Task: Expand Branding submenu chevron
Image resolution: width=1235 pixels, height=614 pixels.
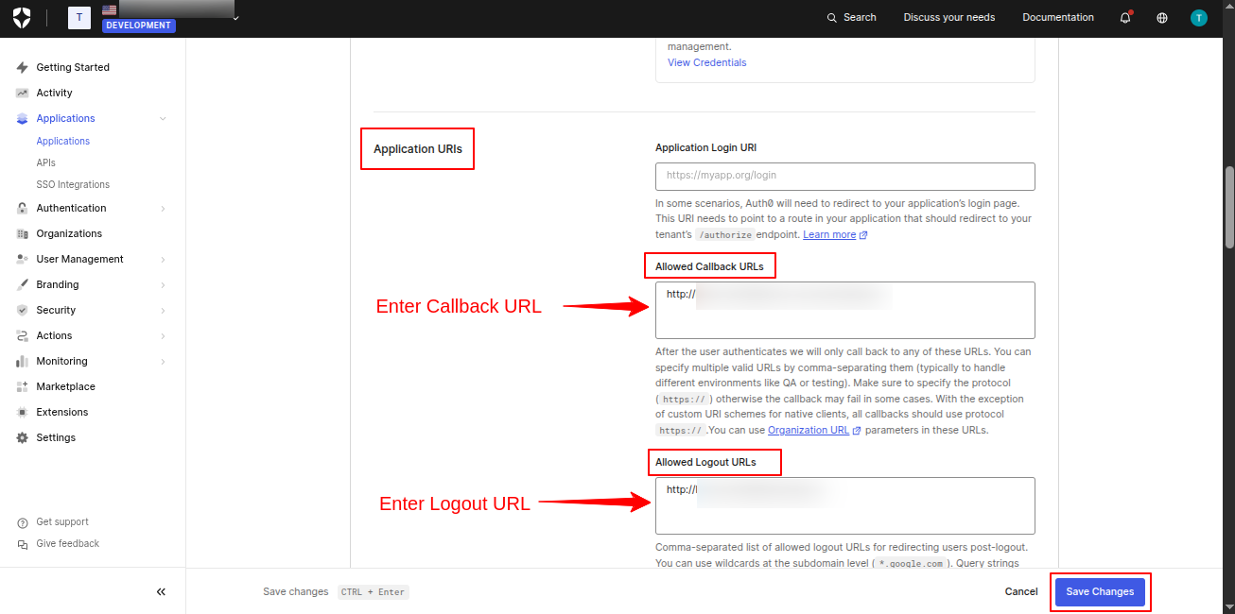Action: 163,284
